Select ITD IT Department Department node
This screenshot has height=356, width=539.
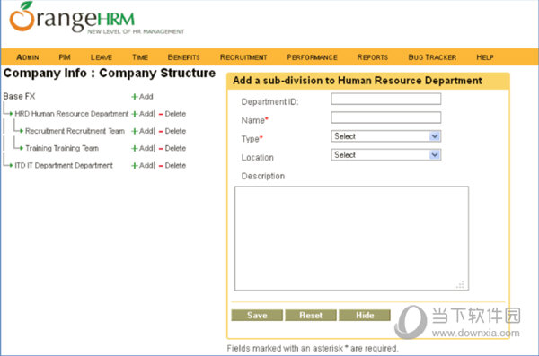tap(64, 165)
